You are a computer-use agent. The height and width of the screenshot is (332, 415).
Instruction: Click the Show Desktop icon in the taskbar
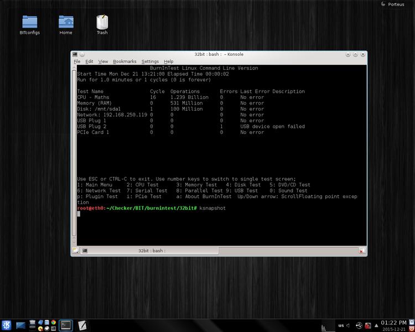20,325
